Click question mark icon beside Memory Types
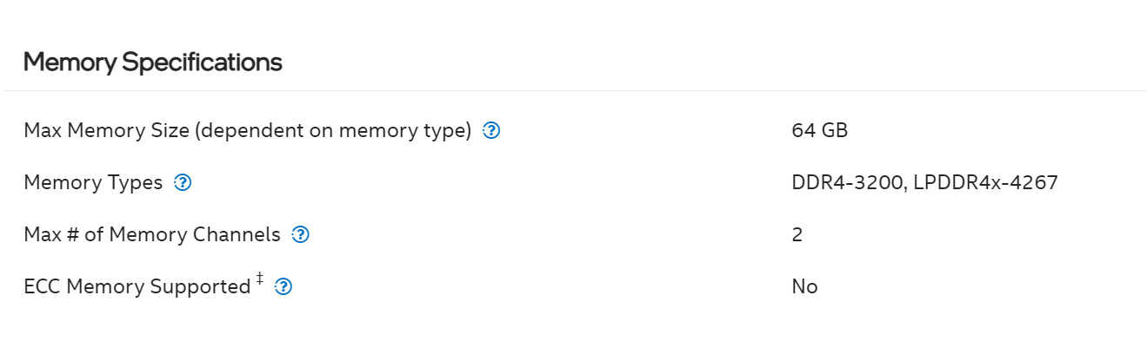The image size is (1147, 348). click(183, 183)
